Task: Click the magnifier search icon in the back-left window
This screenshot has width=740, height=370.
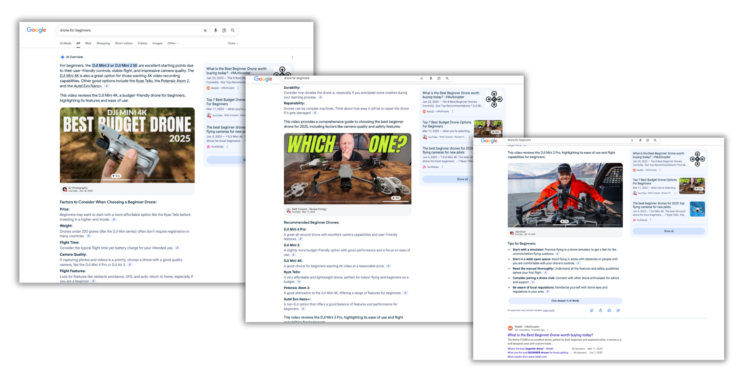Action: (x=233, y=30)
